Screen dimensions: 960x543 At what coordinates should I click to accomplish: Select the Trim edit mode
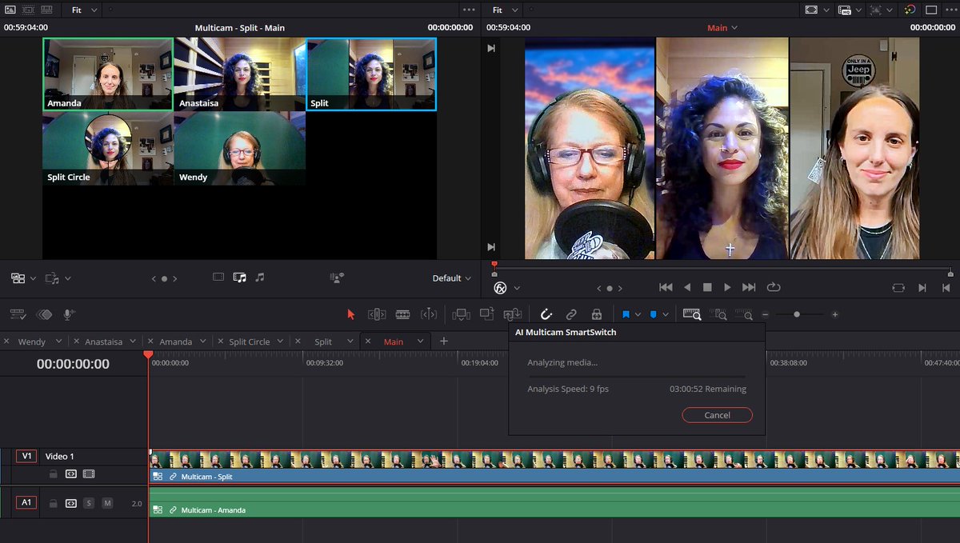(x=377, y=313)
